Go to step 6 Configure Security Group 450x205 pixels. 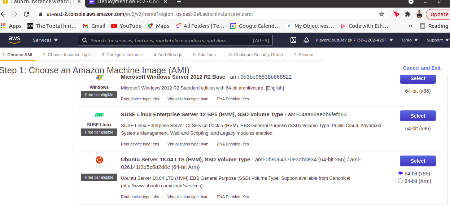(256, 55)
